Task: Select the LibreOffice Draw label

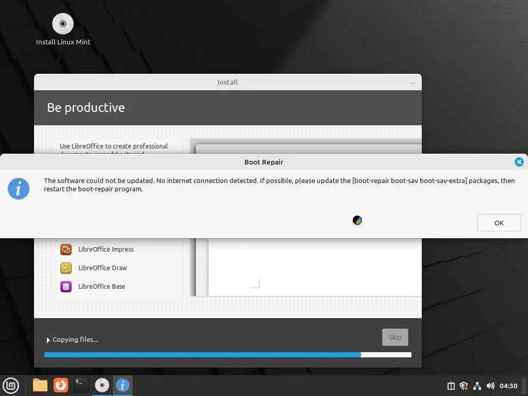Action: (x=103, y=268)
